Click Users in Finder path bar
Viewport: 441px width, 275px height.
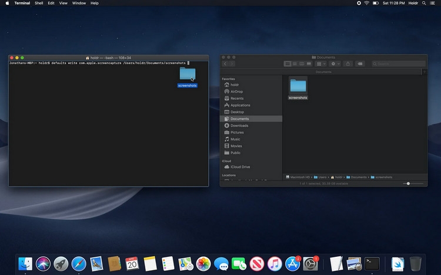320,177
